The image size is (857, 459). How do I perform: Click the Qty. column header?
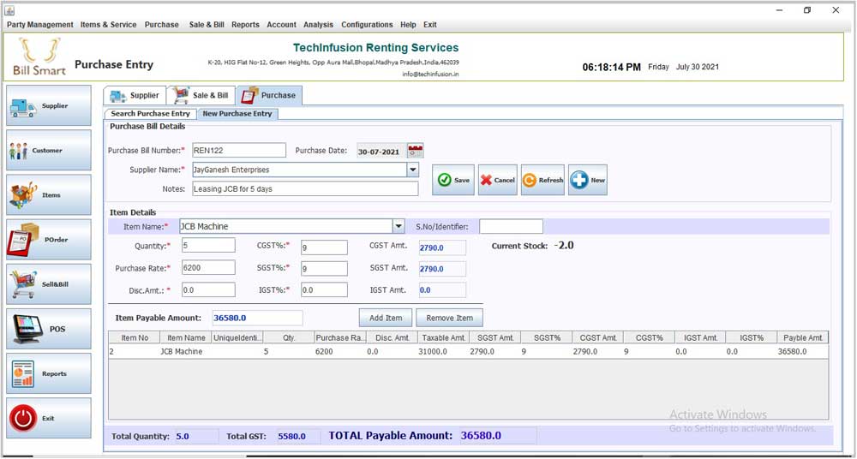289,337
